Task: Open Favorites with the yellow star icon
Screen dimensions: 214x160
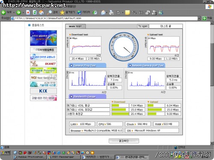Action: [67, 12]
